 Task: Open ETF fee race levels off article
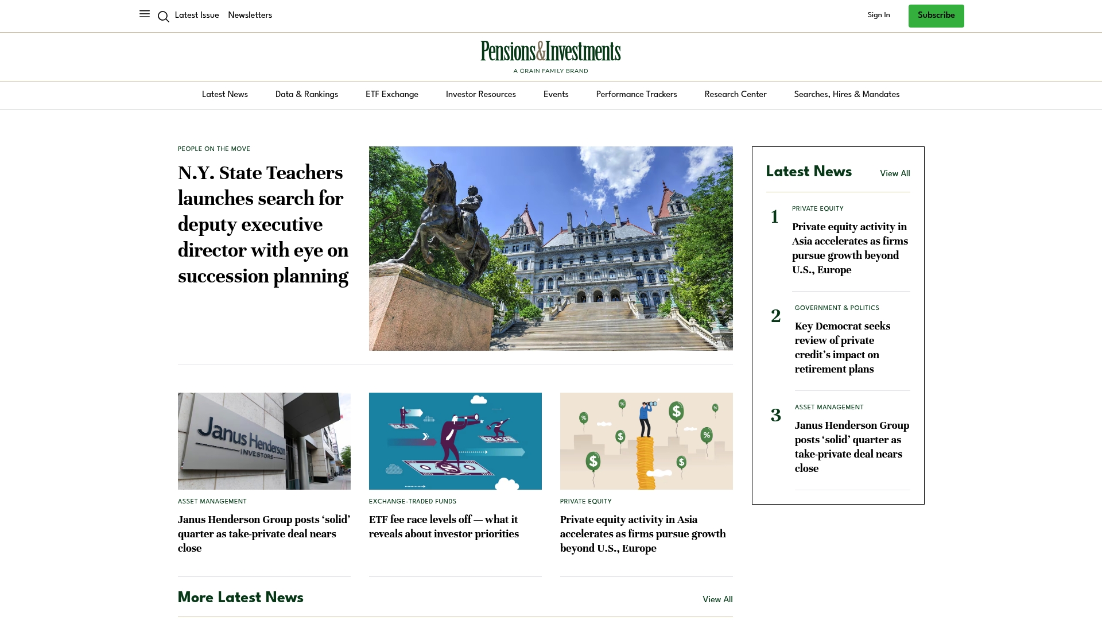444,527
